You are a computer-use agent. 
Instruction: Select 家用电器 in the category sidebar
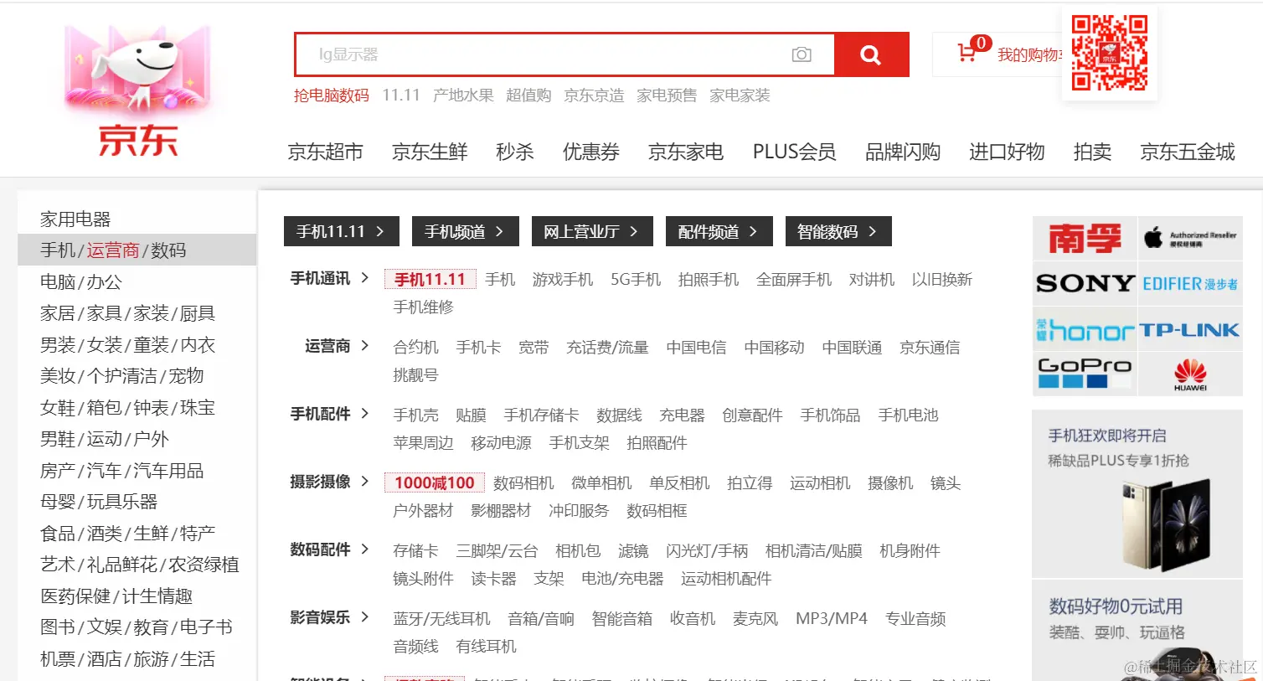tap(75, 219)
